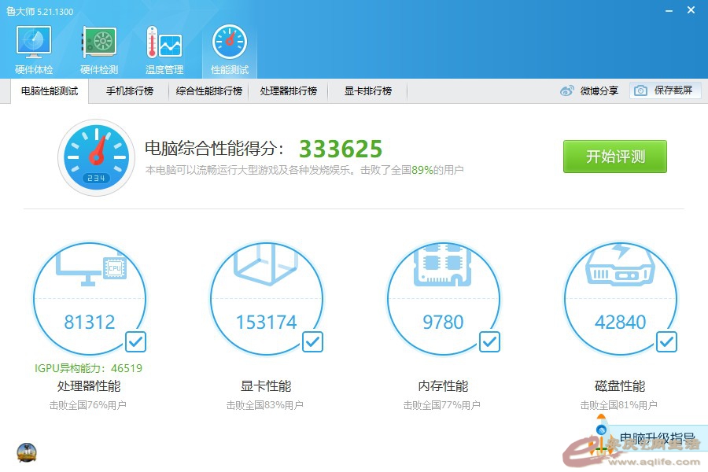Click the speedometer gauge icon beside total score

tap(96, 157)
